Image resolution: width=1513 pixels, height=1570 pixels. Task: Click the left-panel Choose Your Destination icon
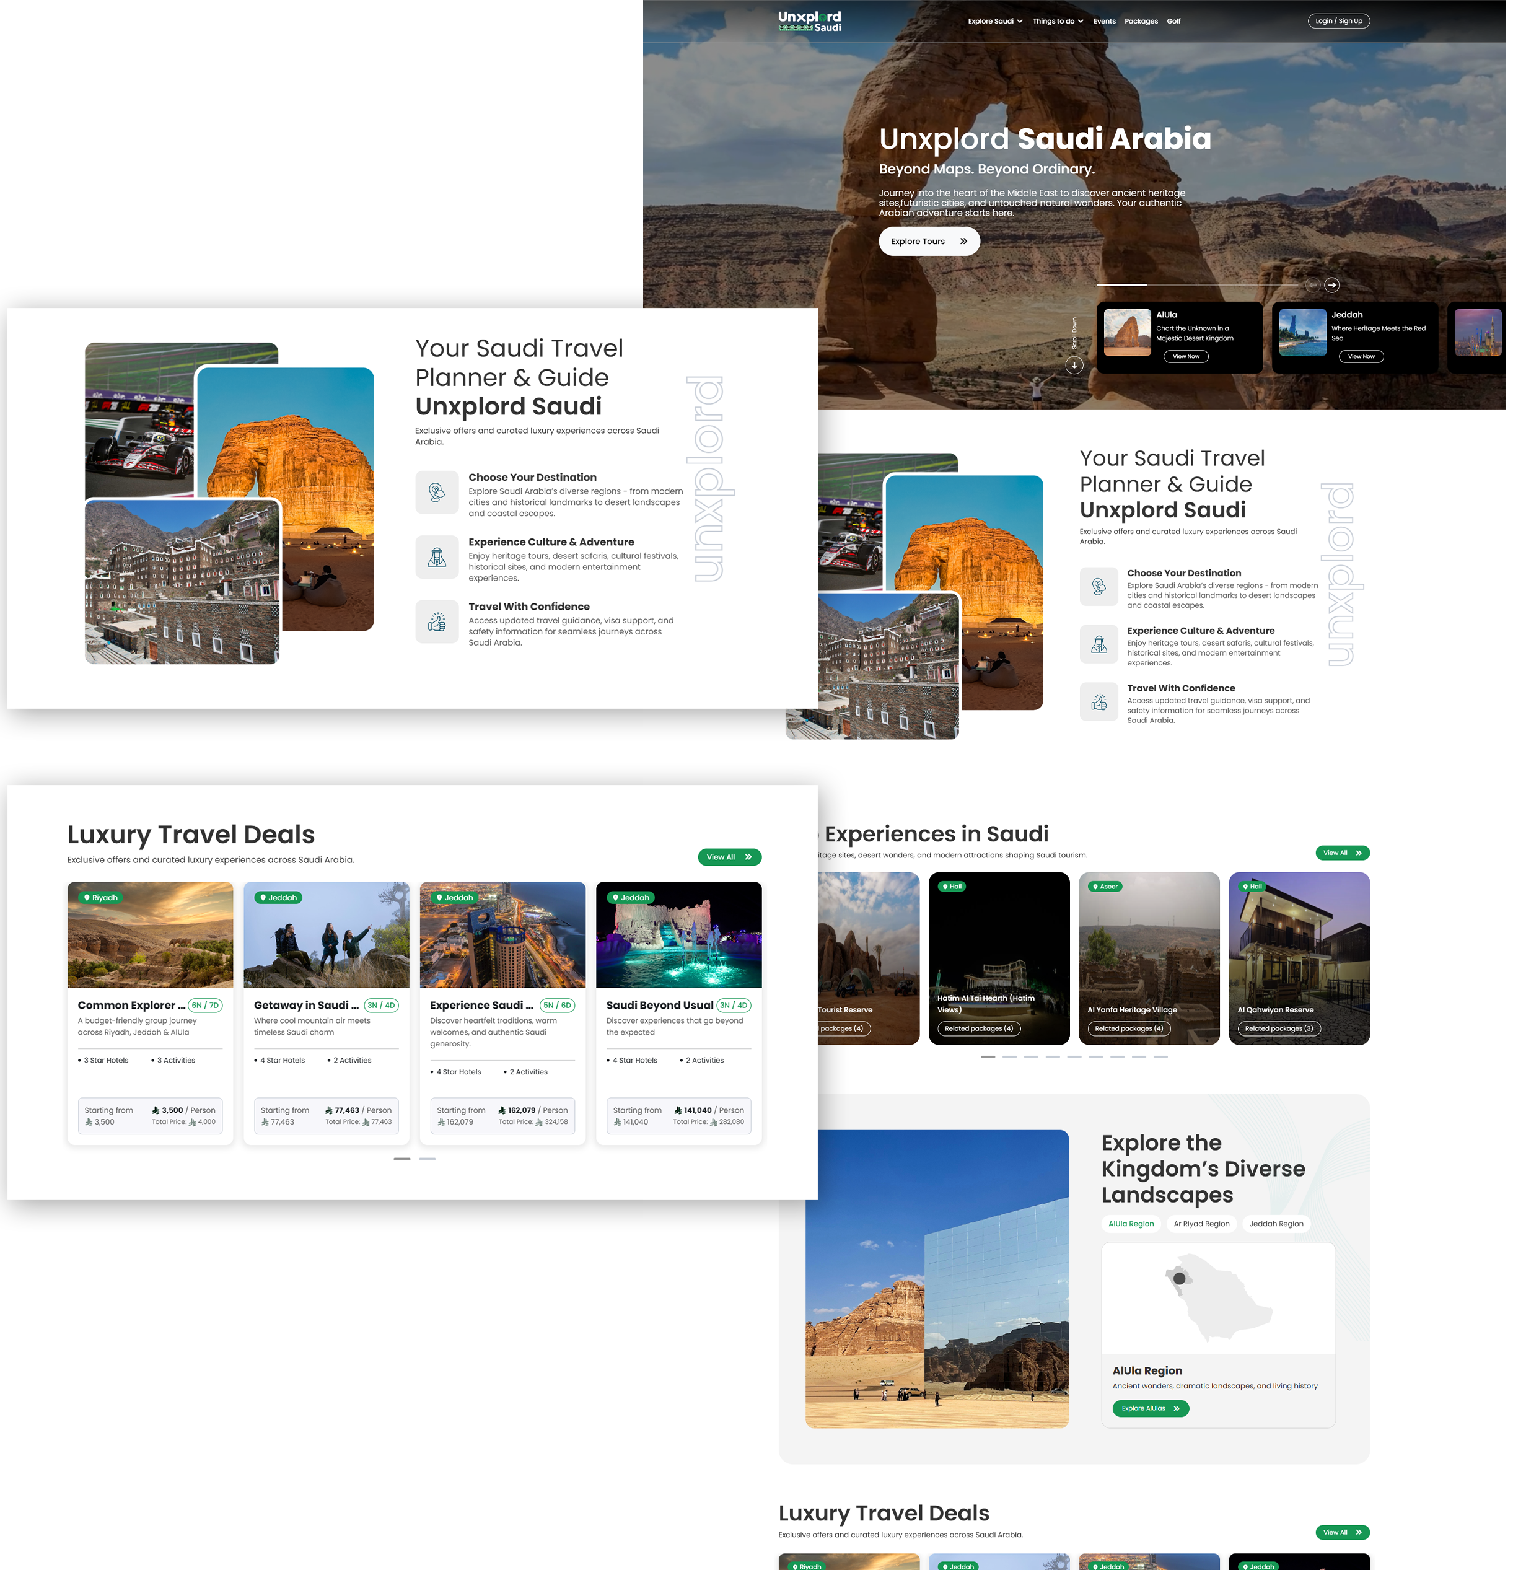point(437,492)
